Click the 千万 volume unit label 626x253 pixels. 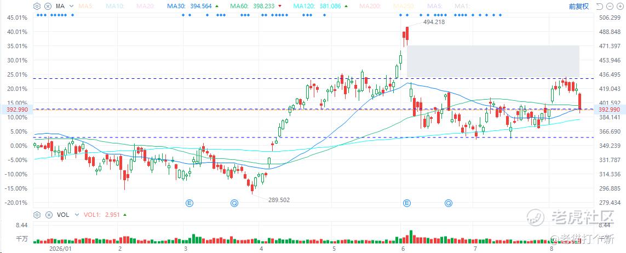(21, 238)
